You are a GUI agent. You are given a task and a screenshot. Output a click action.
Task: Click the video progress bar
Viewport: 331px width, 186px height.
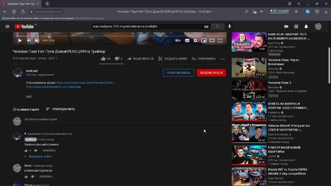point(119,36)
